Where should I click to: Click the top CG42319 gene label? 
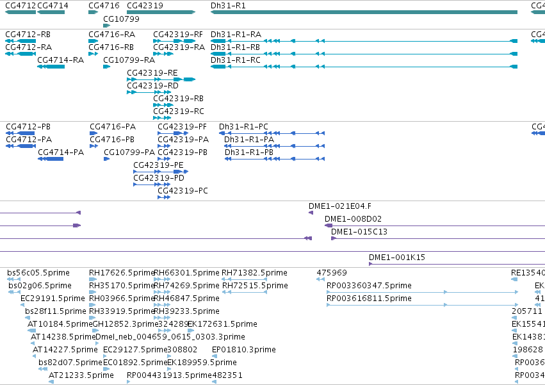[145, 6]
